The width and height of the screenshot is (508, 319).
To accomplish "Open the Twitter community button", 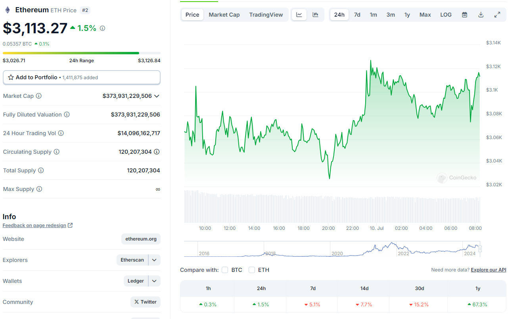I will pyautogui.click(x=146, y=302).
